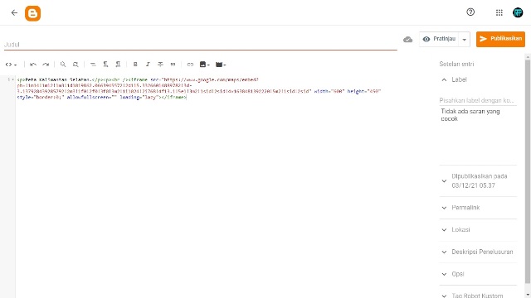Expand the Tag Robot Kustom section
The image size is (531, 298).
478,295
